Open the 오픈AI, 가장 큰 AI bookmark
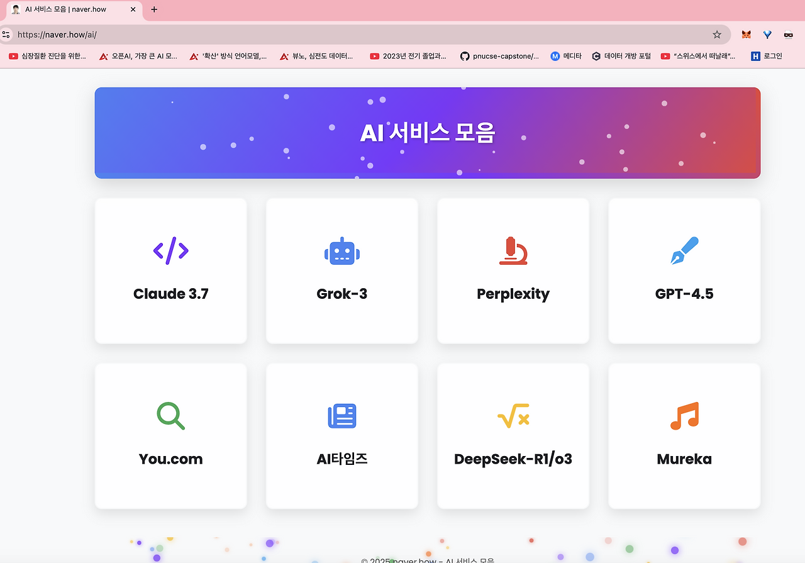 pos(138,56)
